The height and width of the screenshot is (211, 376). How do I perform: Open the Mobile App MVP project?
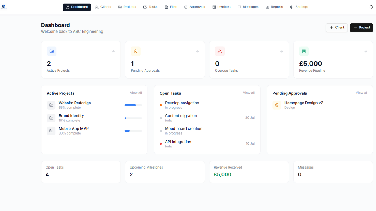(x=73, y=129)
